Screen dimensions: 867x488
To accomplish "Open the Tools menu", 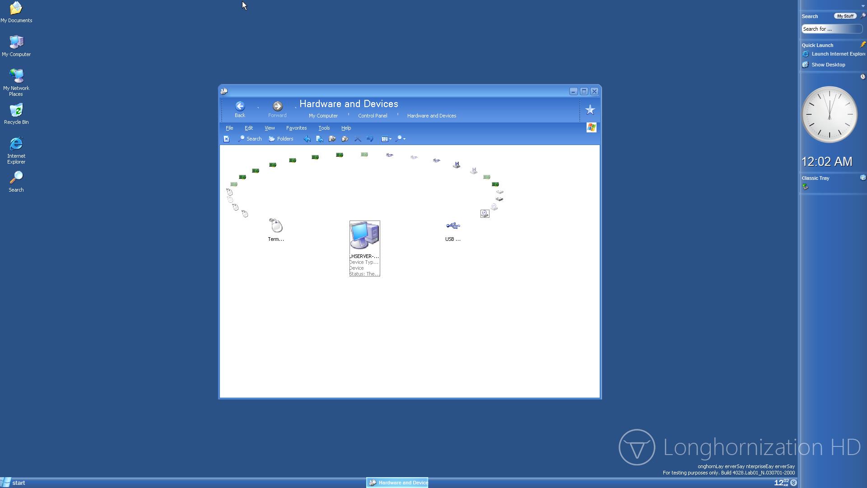I will (x=324, y=128).
